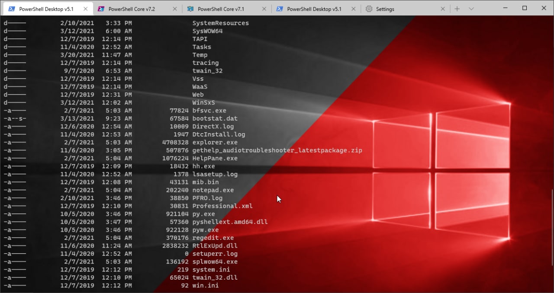
Task: Close the terminal window
Action: [544, 8]
